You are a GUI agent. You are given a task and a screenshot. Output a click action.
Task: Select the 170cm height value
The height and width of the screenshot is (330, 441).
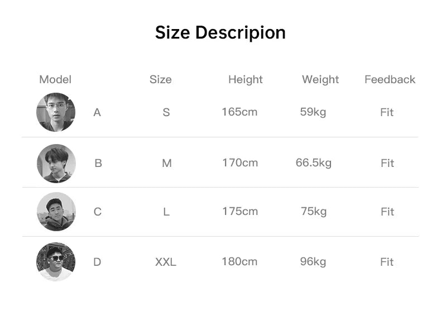tap(240, 162)
